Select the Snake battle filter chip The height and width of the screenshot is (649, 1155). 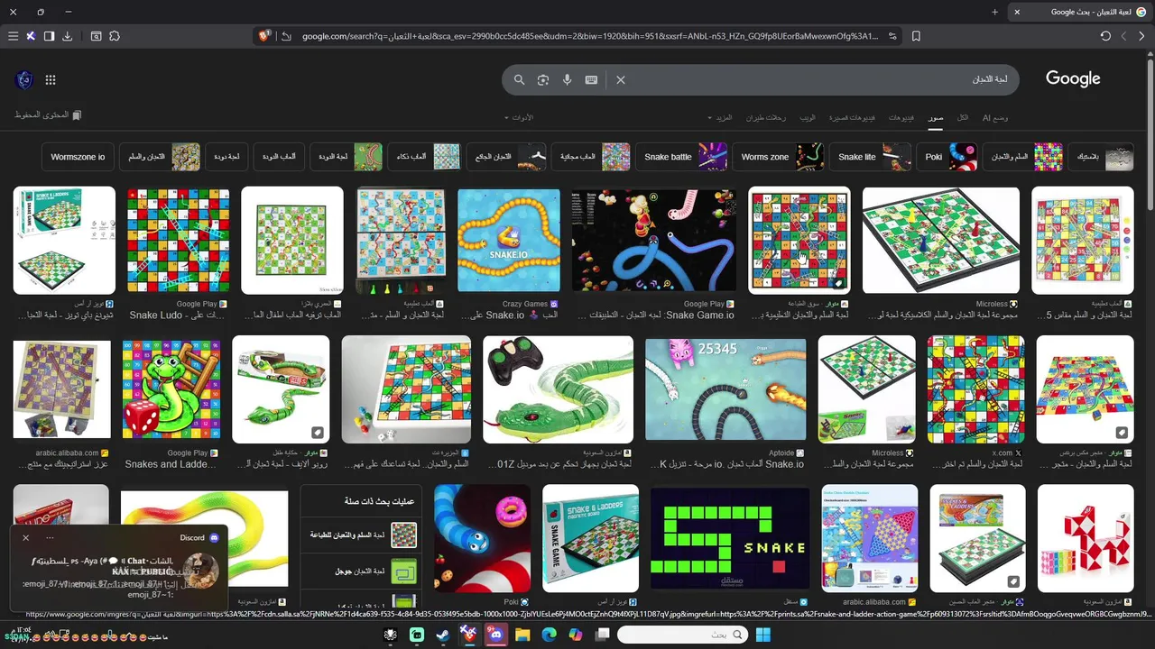[x=682, y=157]
